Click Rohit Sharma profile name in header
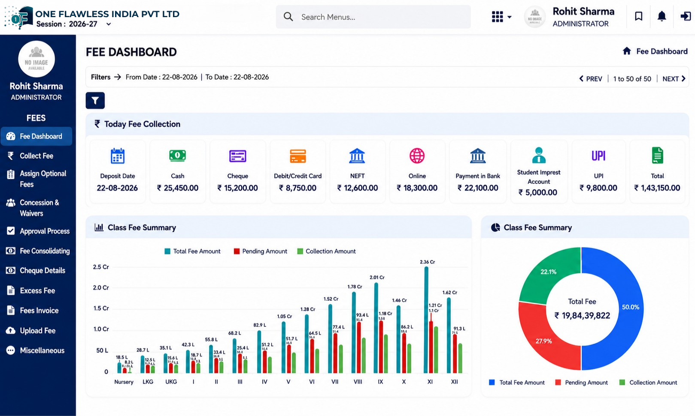 (x=583, y=12)
